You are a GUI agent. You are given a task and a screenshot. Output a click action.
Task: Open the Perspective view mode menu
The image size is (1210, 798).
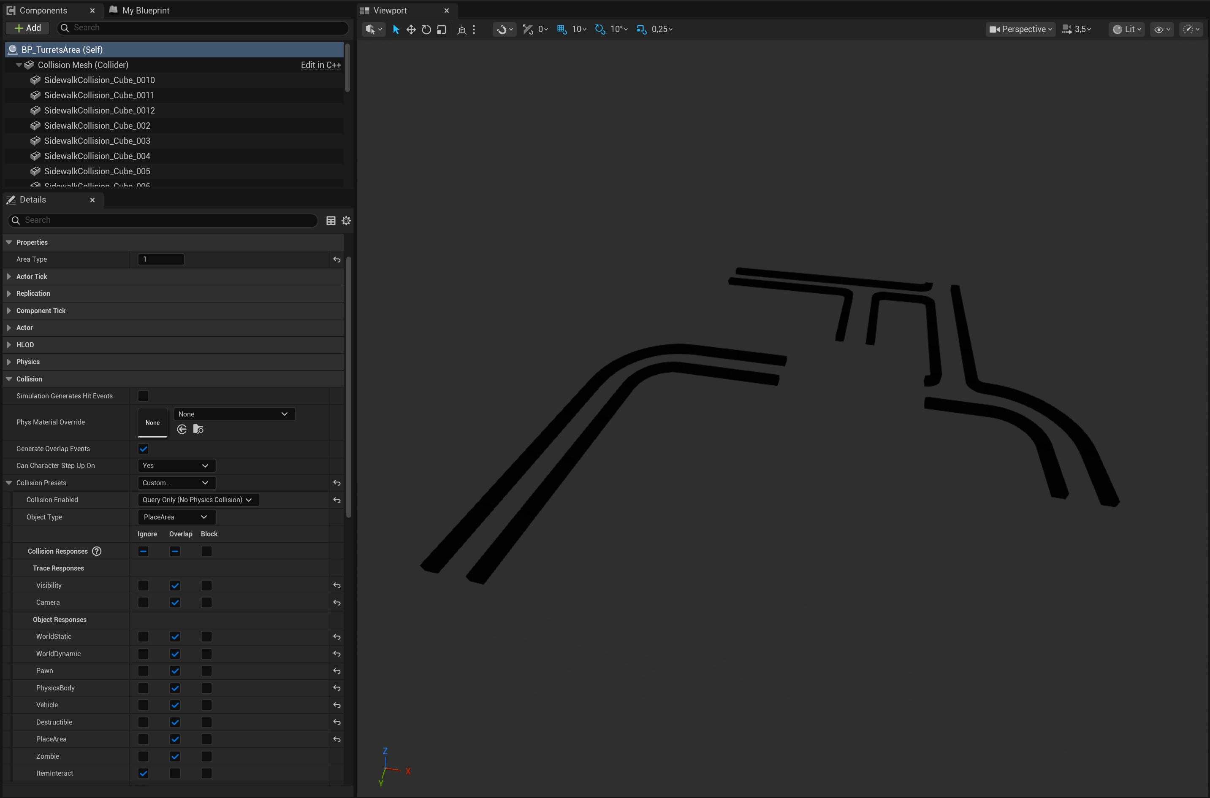tap(1020, 30)
